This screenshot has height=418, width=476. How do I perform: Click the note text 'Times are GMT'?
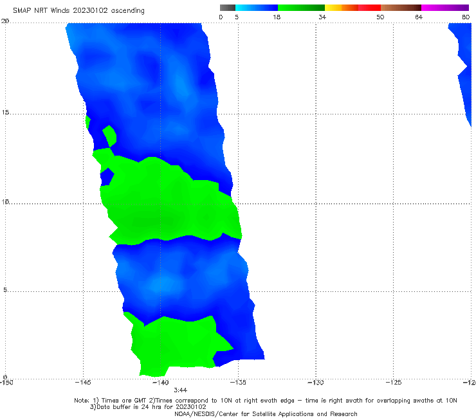(124, 401)
